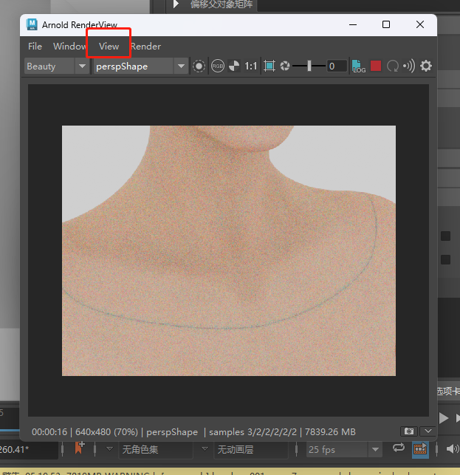Set render view zoom to 1:1

click(x=251, y=66)
